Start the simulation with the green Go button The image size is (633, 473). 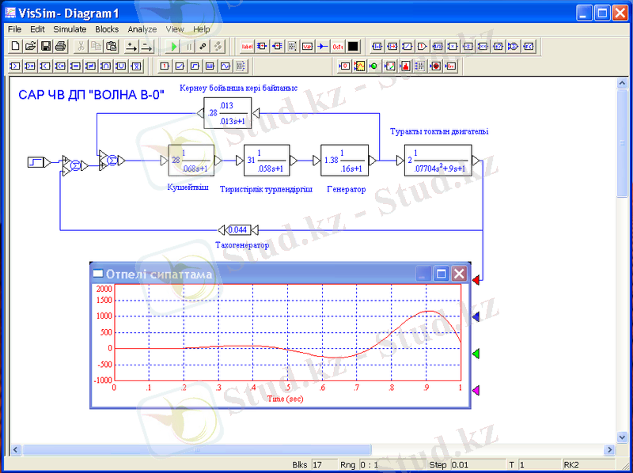coord(175,47)
